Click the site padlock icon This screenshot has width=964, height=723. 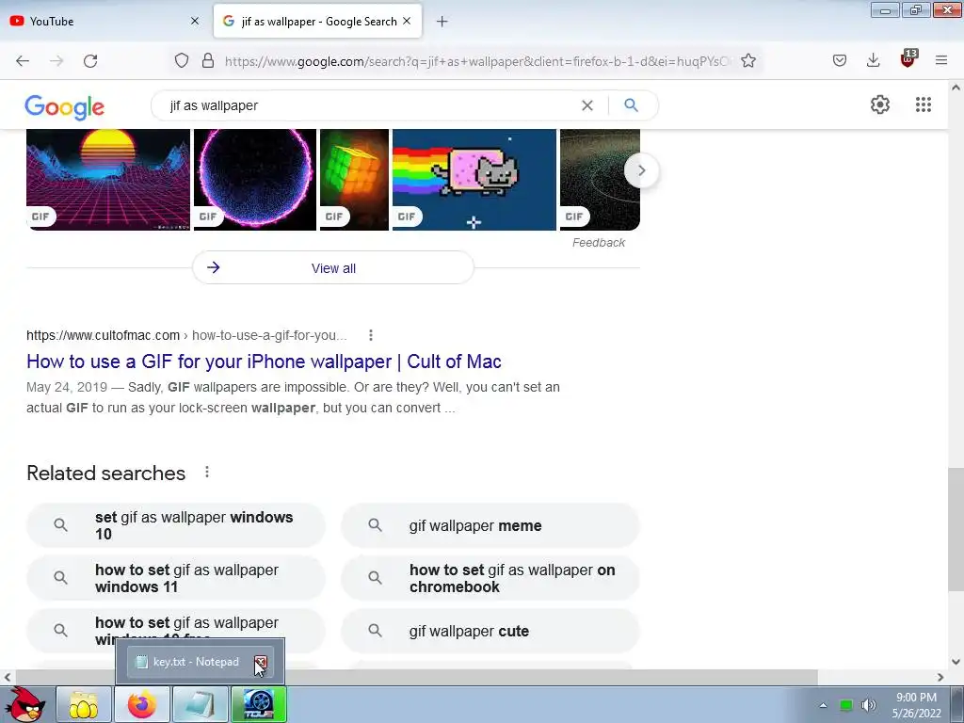(x=208, y=61)
